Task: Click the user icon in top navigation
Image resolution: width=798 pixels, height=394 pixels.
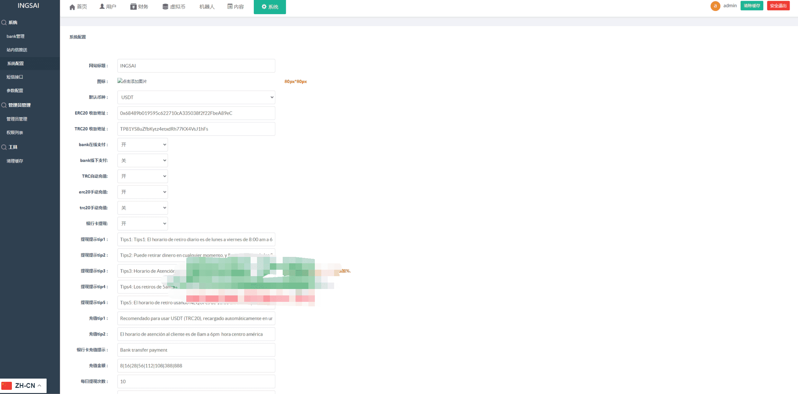Action: (102, 6)
